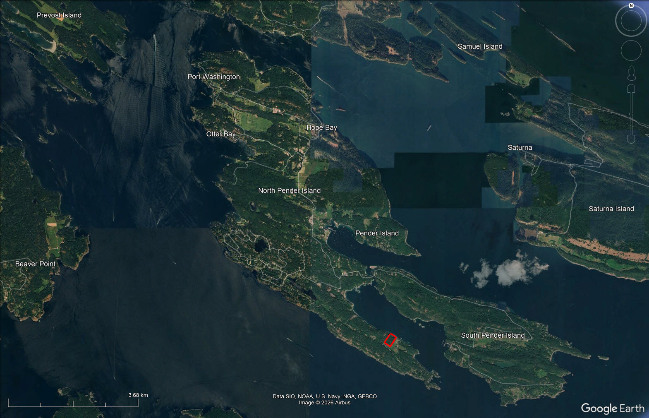Click the Hope Bay place name

coord(321,127)
